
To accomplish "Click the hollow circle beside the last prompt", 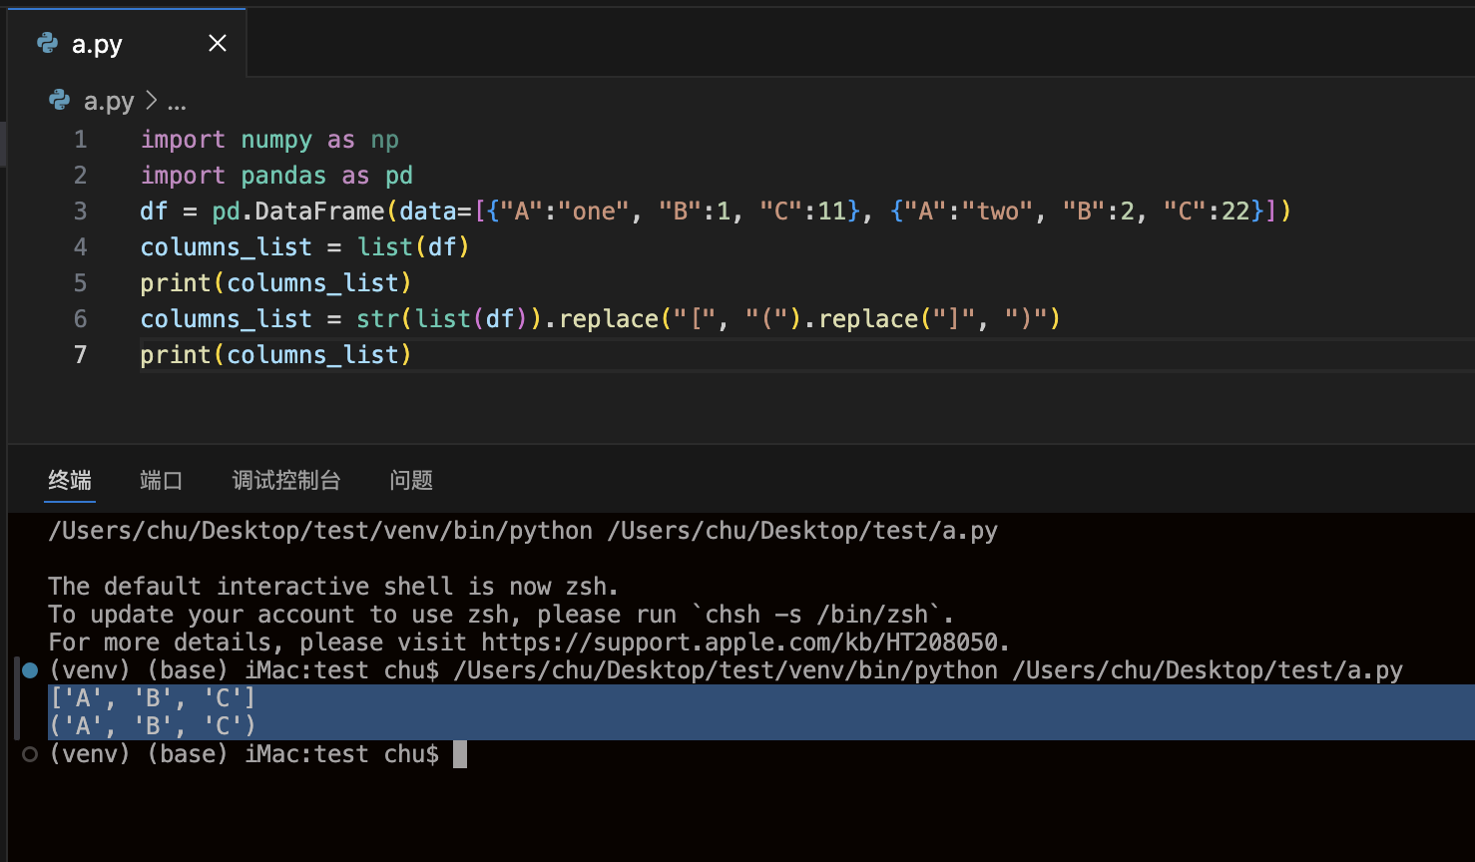I will tap(30, 754).
